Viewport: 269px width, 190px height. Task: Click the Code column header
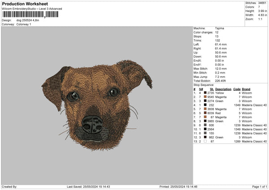(237, 89)
